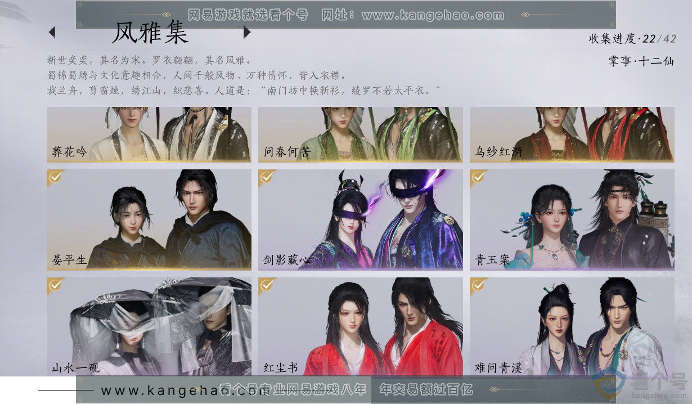The image size is (692, 404).
Task: Go to the next collection with right arrow
Action: click(x=247, y=33)
